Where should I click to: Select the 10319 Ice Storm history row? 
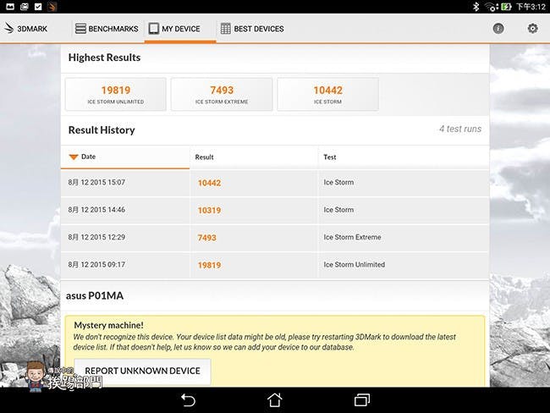(274, 210)
